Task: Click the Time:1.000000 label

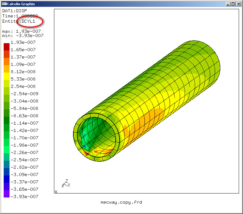Action: [20, 16]
